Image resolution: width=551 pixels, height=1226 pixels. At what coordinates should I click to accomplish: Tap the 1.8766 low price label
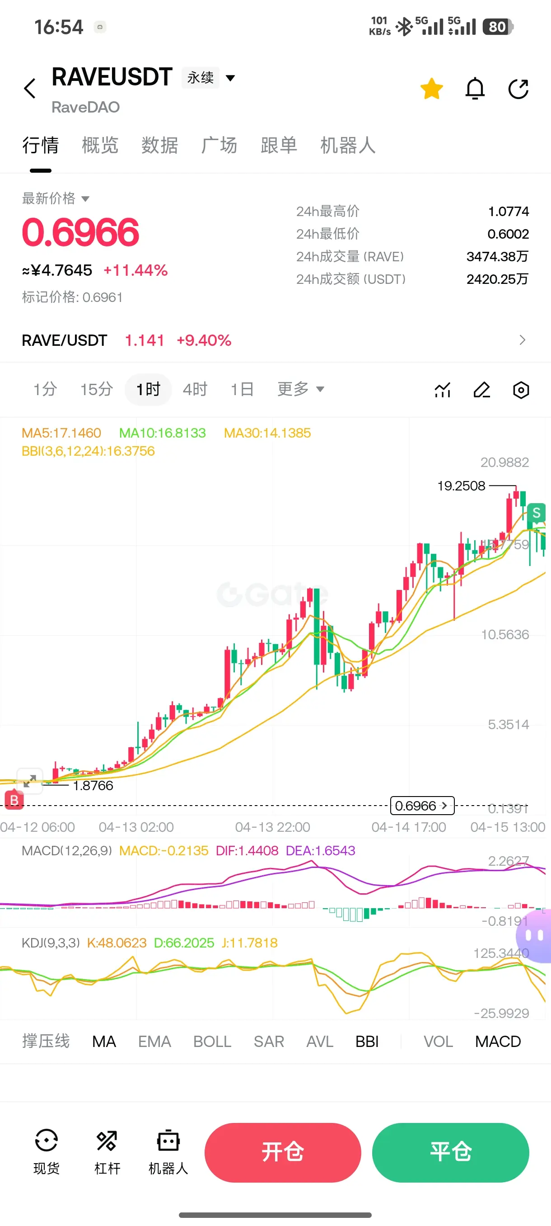[93, 785]
